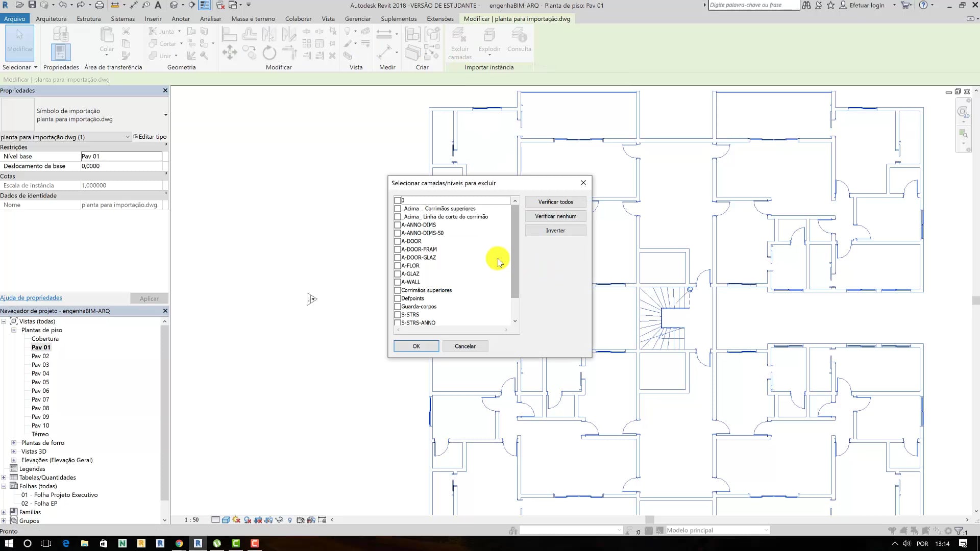Check the A-DOOR-FRAM layer checkbox
The width and height of the screenshot is (980, 551).
click(398, 249)
